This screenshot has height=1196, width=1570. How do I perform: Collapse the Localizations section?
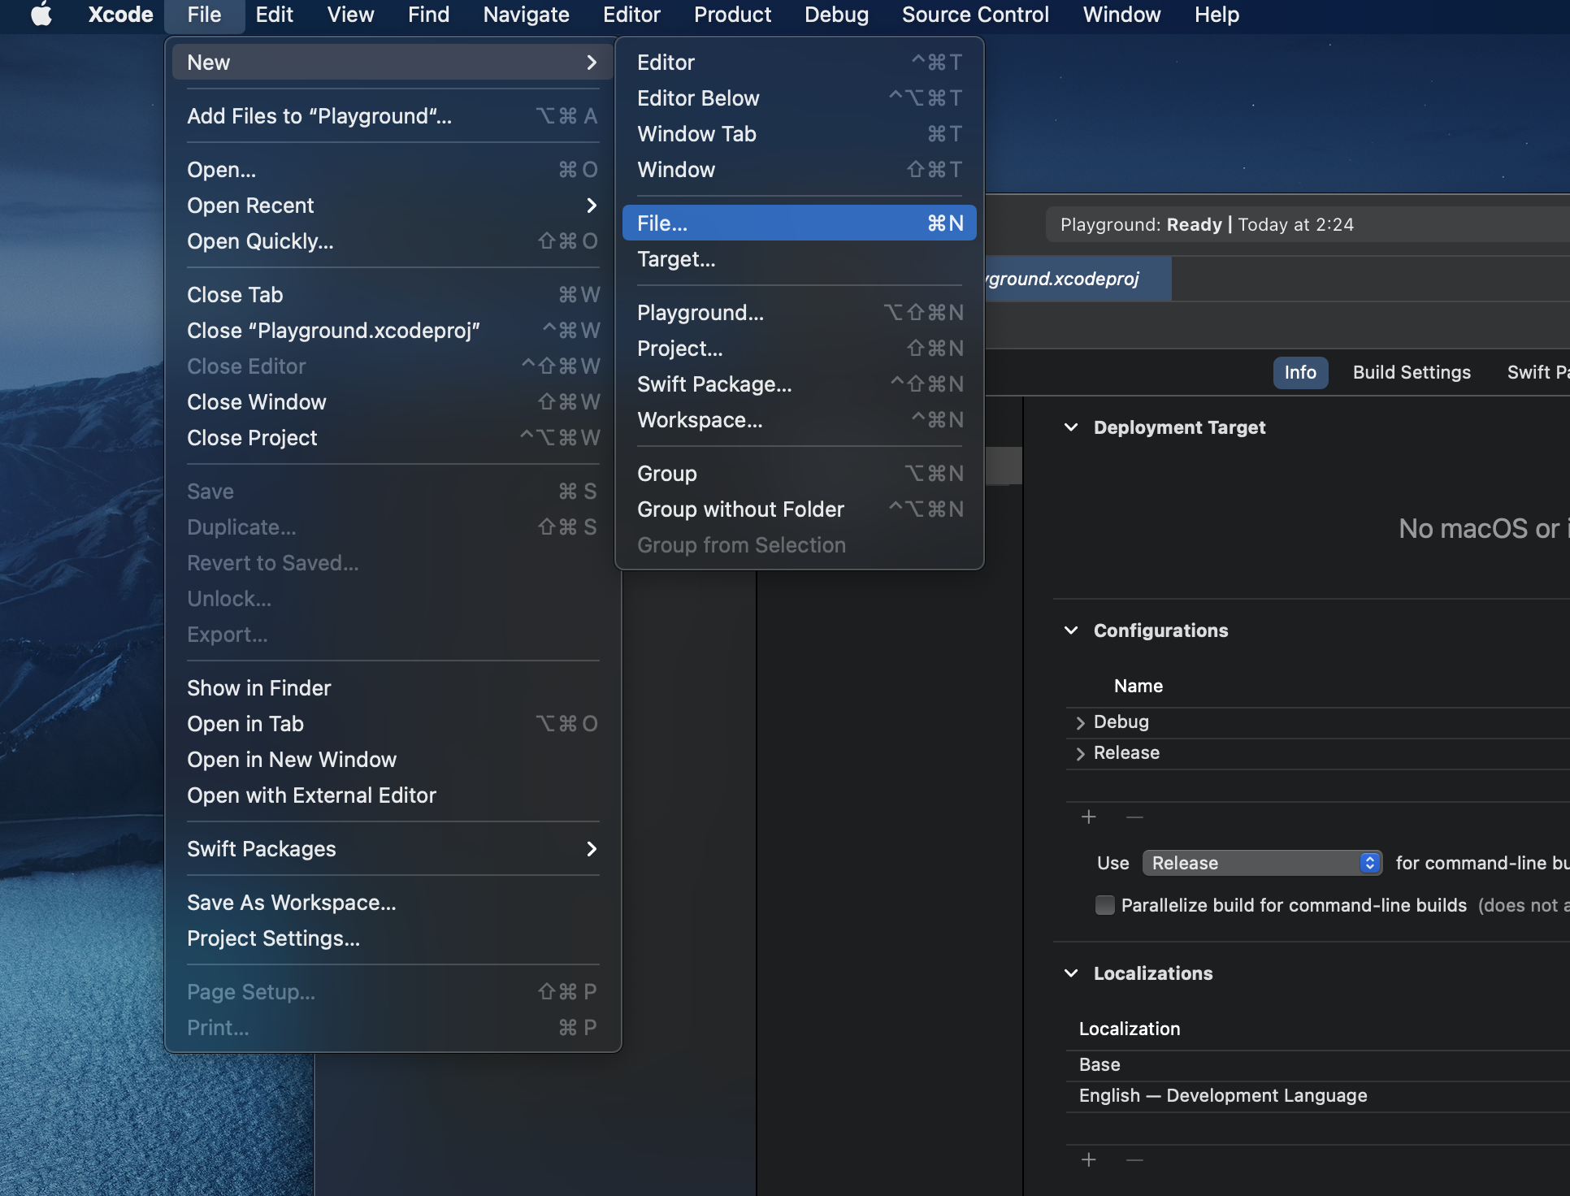point(1071,973)
